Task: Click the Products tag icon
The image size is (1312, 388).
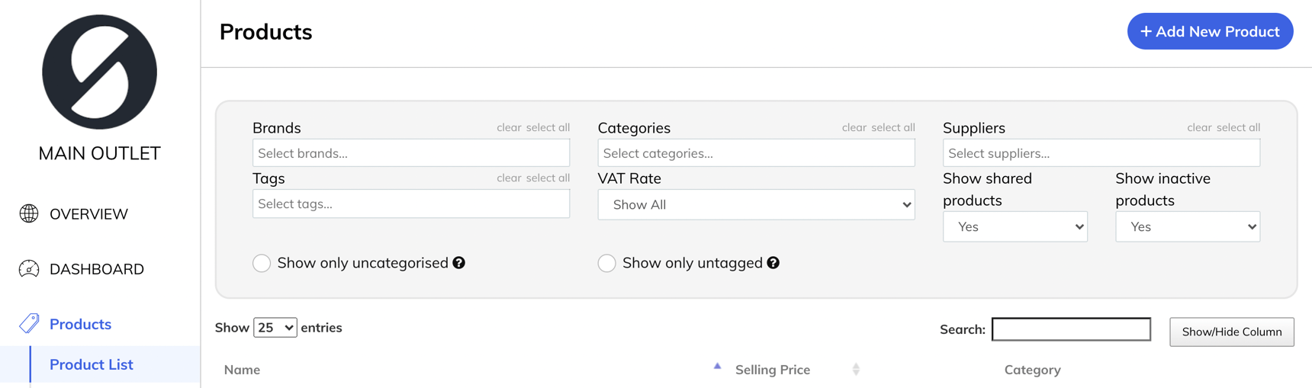Action: click(x=29, y=323)
